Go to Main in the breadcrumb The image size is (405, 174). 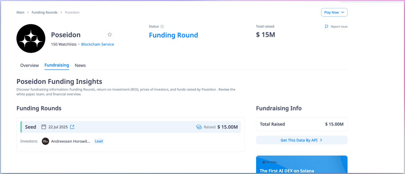20,12
